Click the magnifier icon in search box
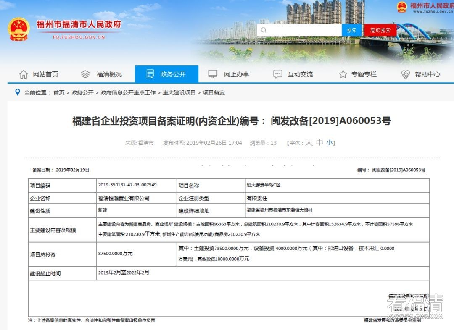Viewport: 454px width, 330px height. click(264, 30)
